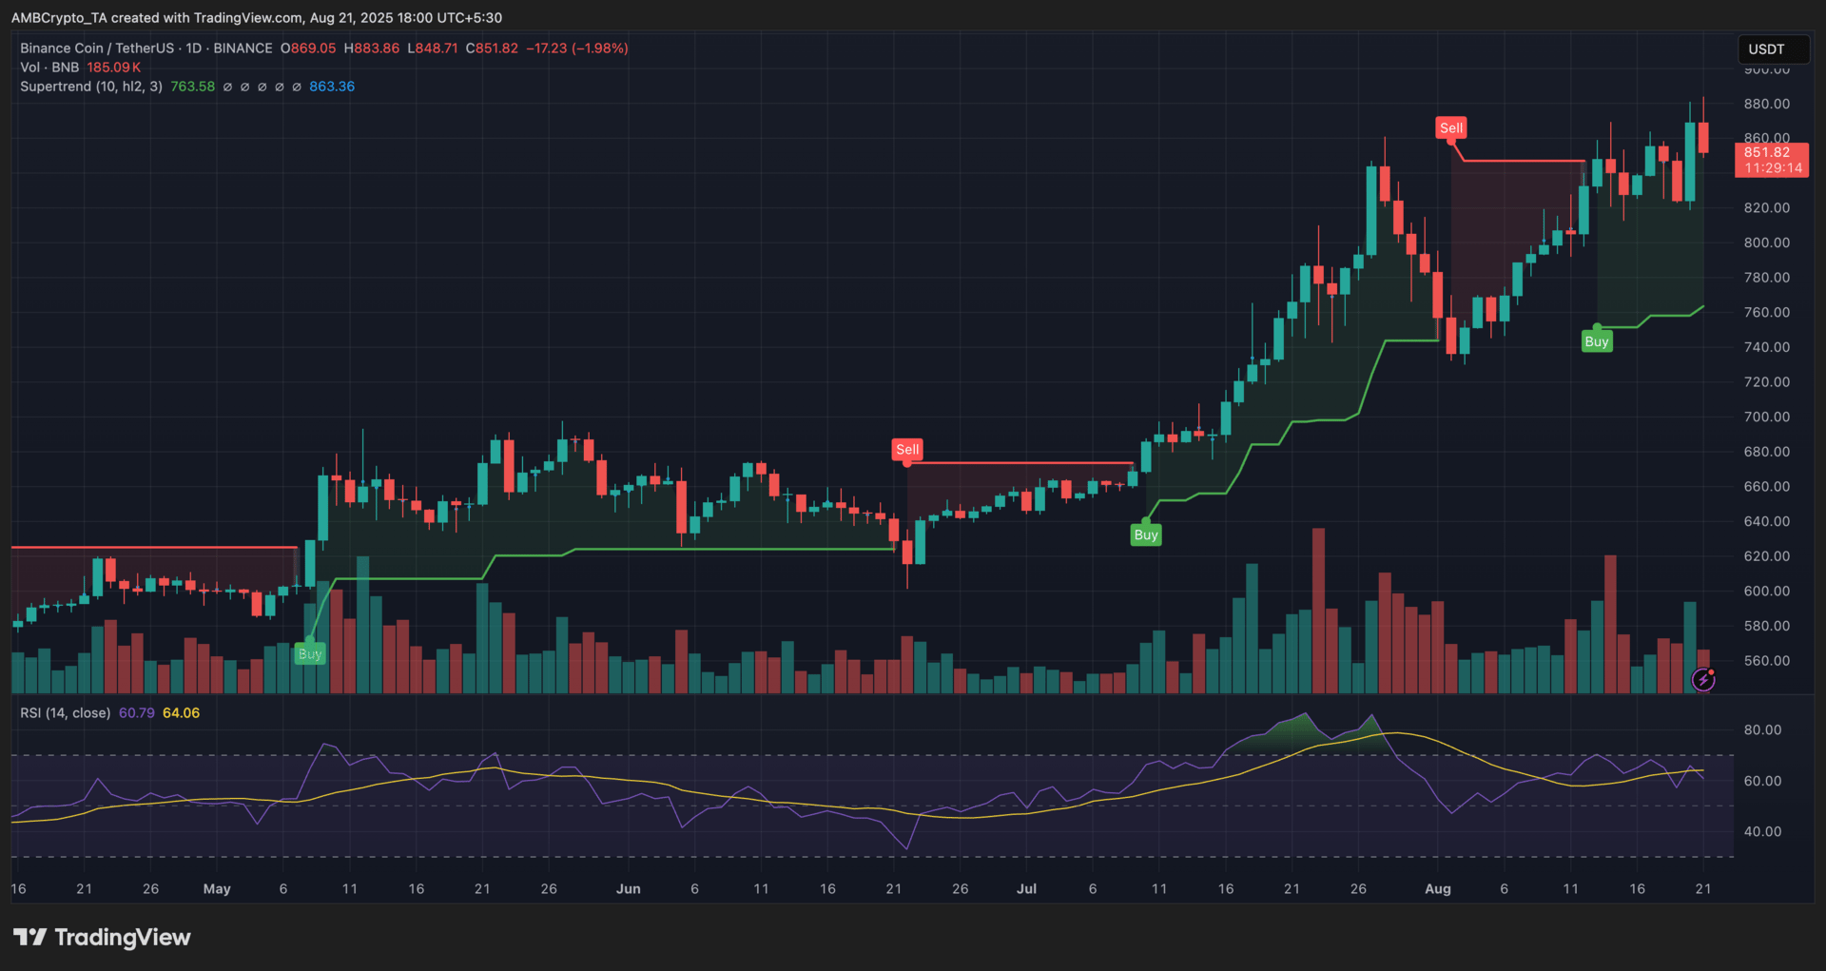Click the lightning bolt icon above the volume bars
This screenshot has height=971, width=1826.
click(x=1703, y=679)
